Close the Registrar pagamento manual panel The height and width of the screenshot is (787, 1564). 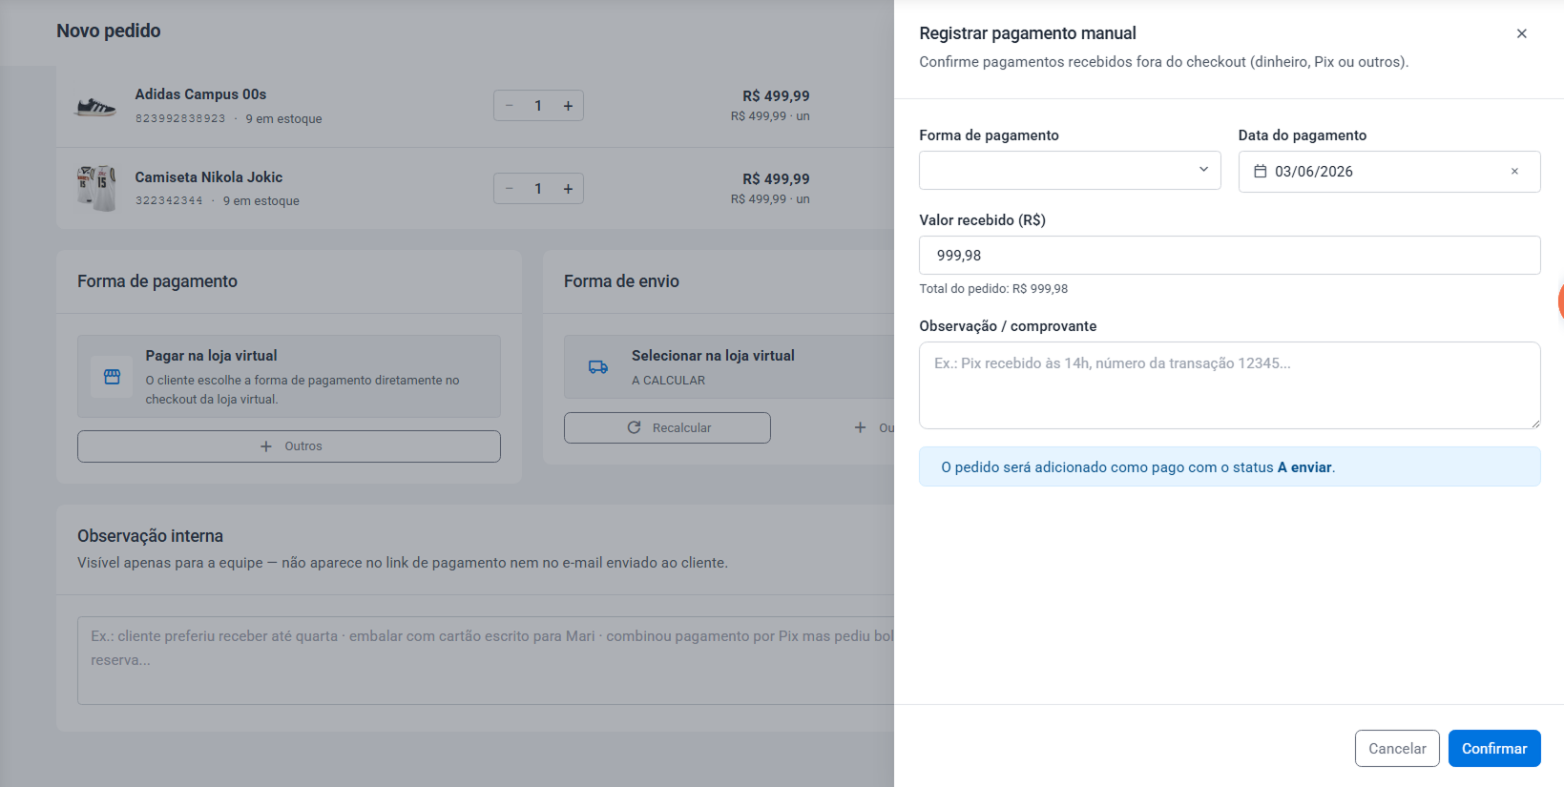click(x=1521, y=33)
